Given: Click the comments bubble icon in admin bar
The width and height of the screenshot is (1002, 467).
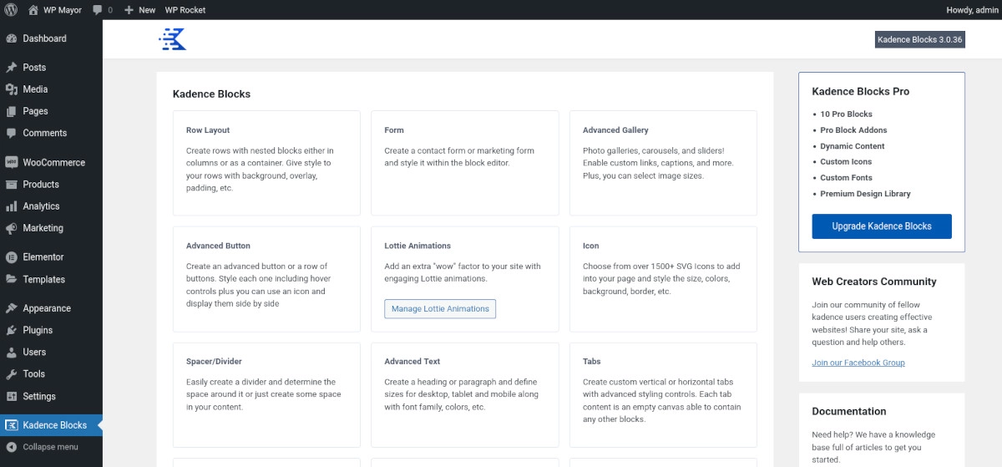Looking at the screenshot, I should [x=98, y=10].
